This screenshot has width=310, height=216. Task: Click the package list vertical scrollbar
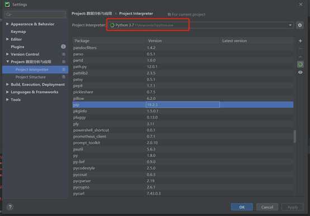pos(295,136)
